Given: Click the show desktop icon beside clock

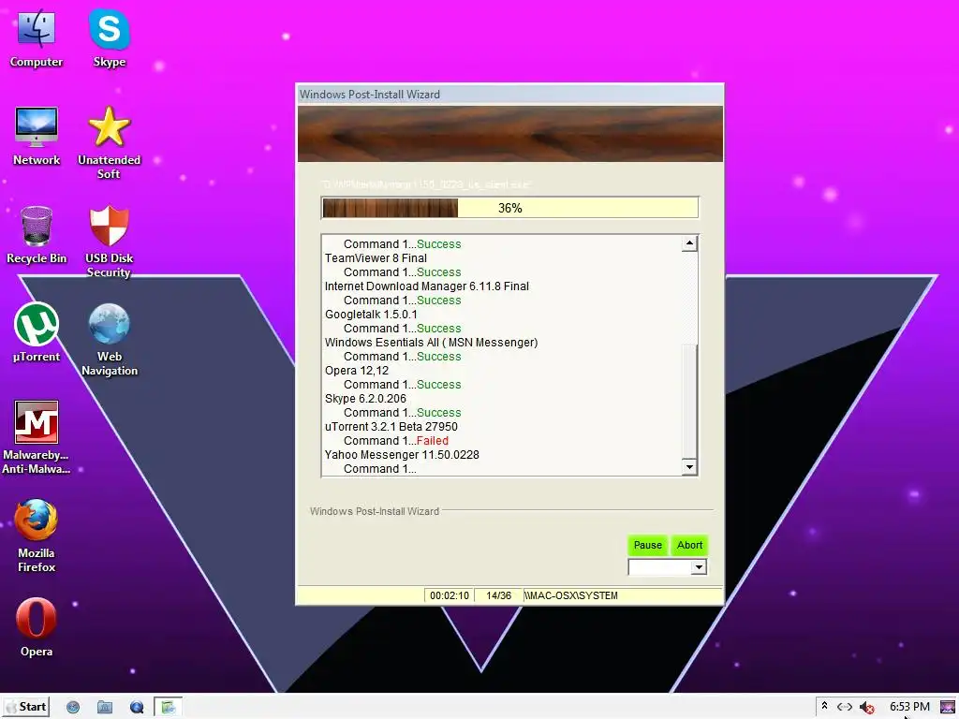Looking at the screenshot, I should (948, 707).
